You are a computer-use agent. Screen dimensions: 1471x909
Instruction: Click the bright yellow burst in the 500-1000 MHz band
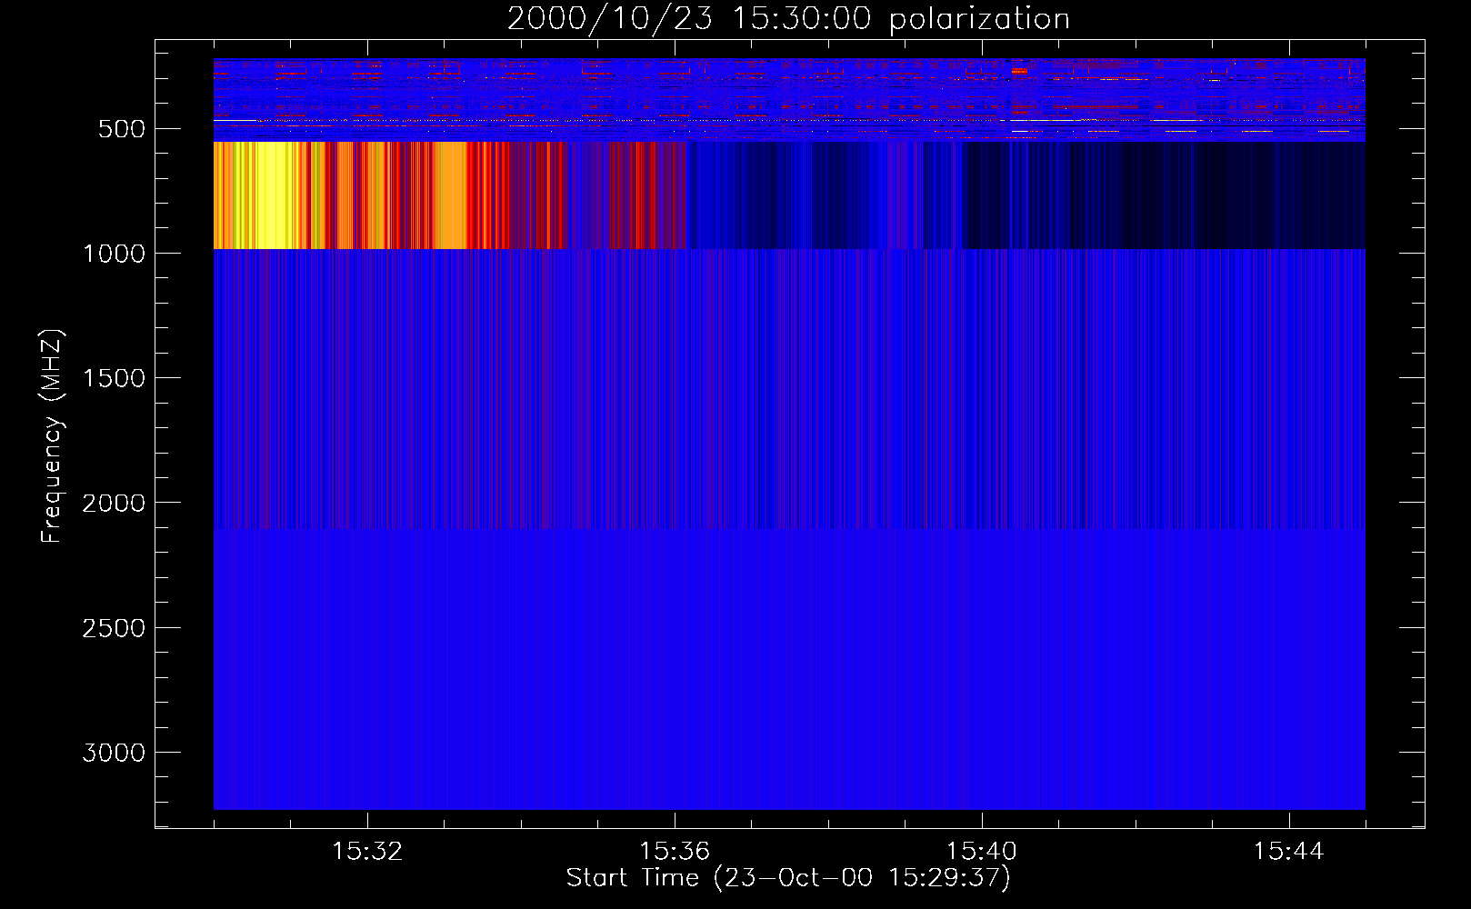tap(269, 195)
